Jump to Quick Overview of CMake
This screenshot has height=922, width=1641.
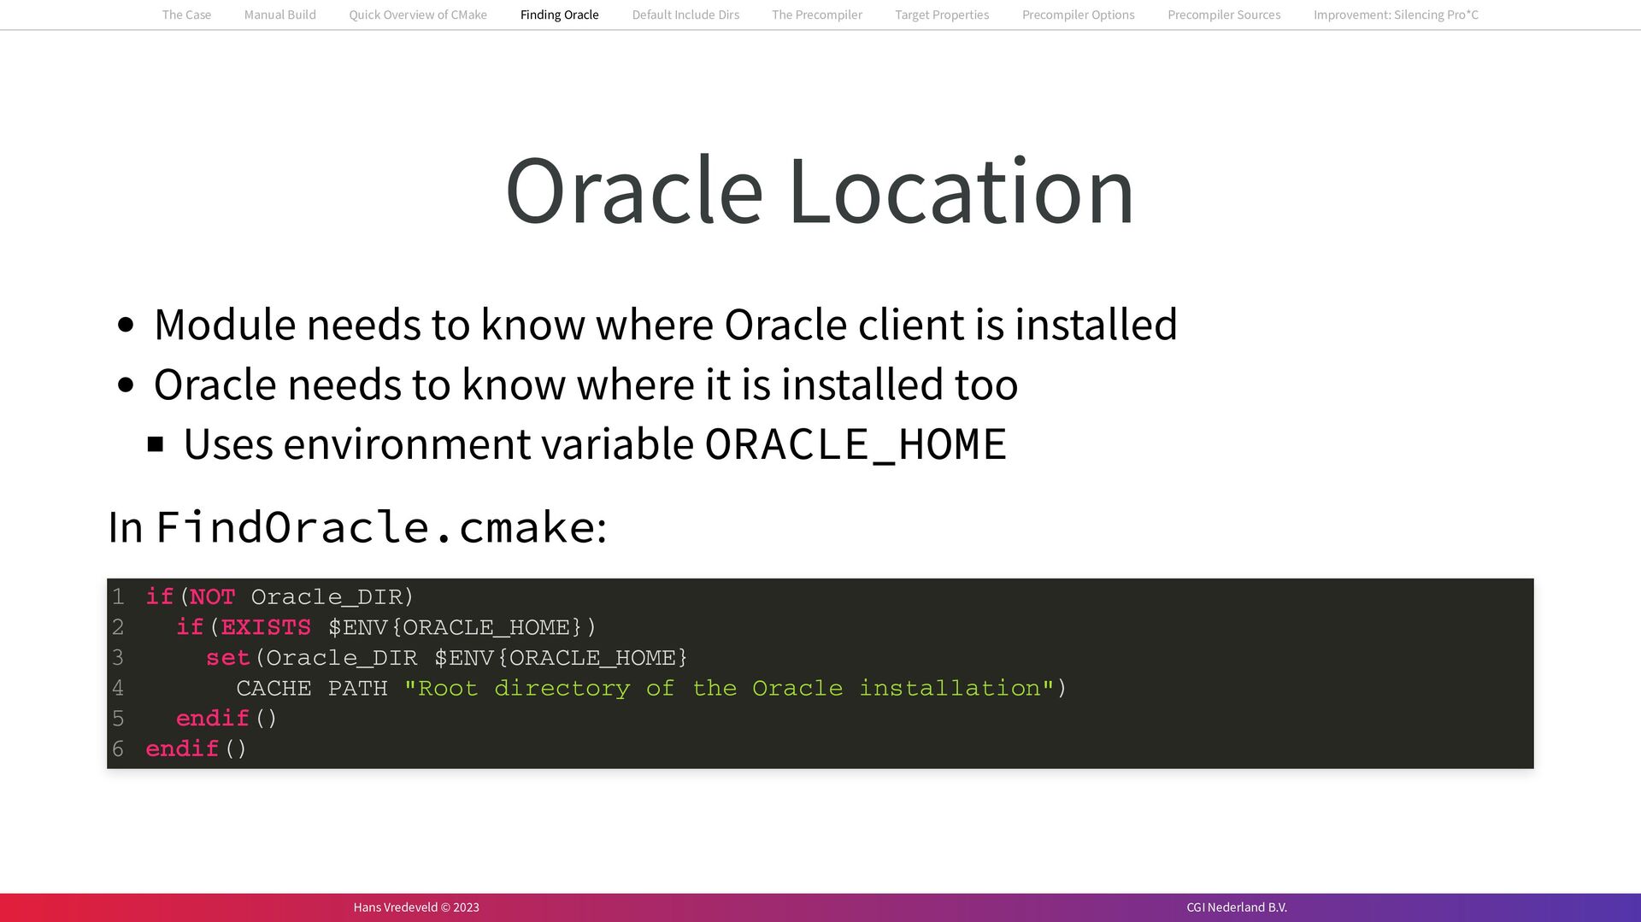pyautogui.click(x=418, y=15)
